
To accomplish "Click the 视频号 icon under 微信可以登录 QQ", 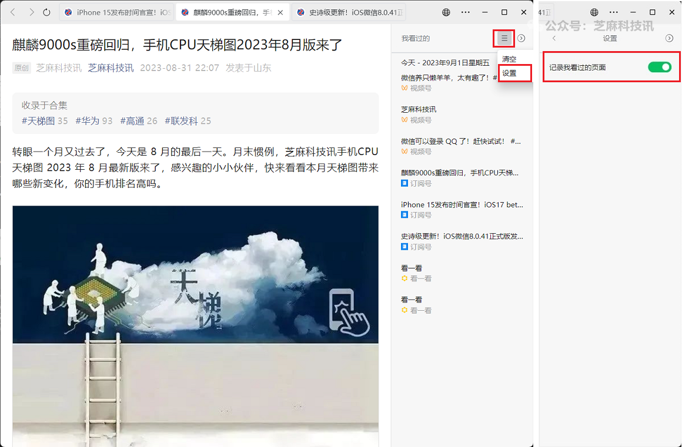I will pos(404,152).
